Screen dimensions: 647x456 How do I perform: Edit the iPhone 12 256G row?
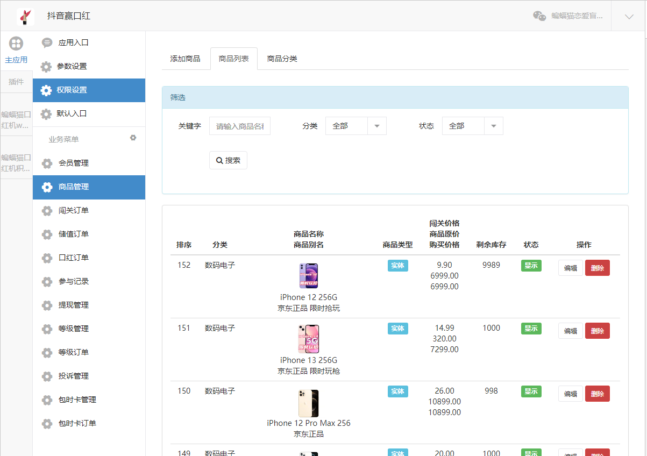pyautogui.click(x=571, y=268)
